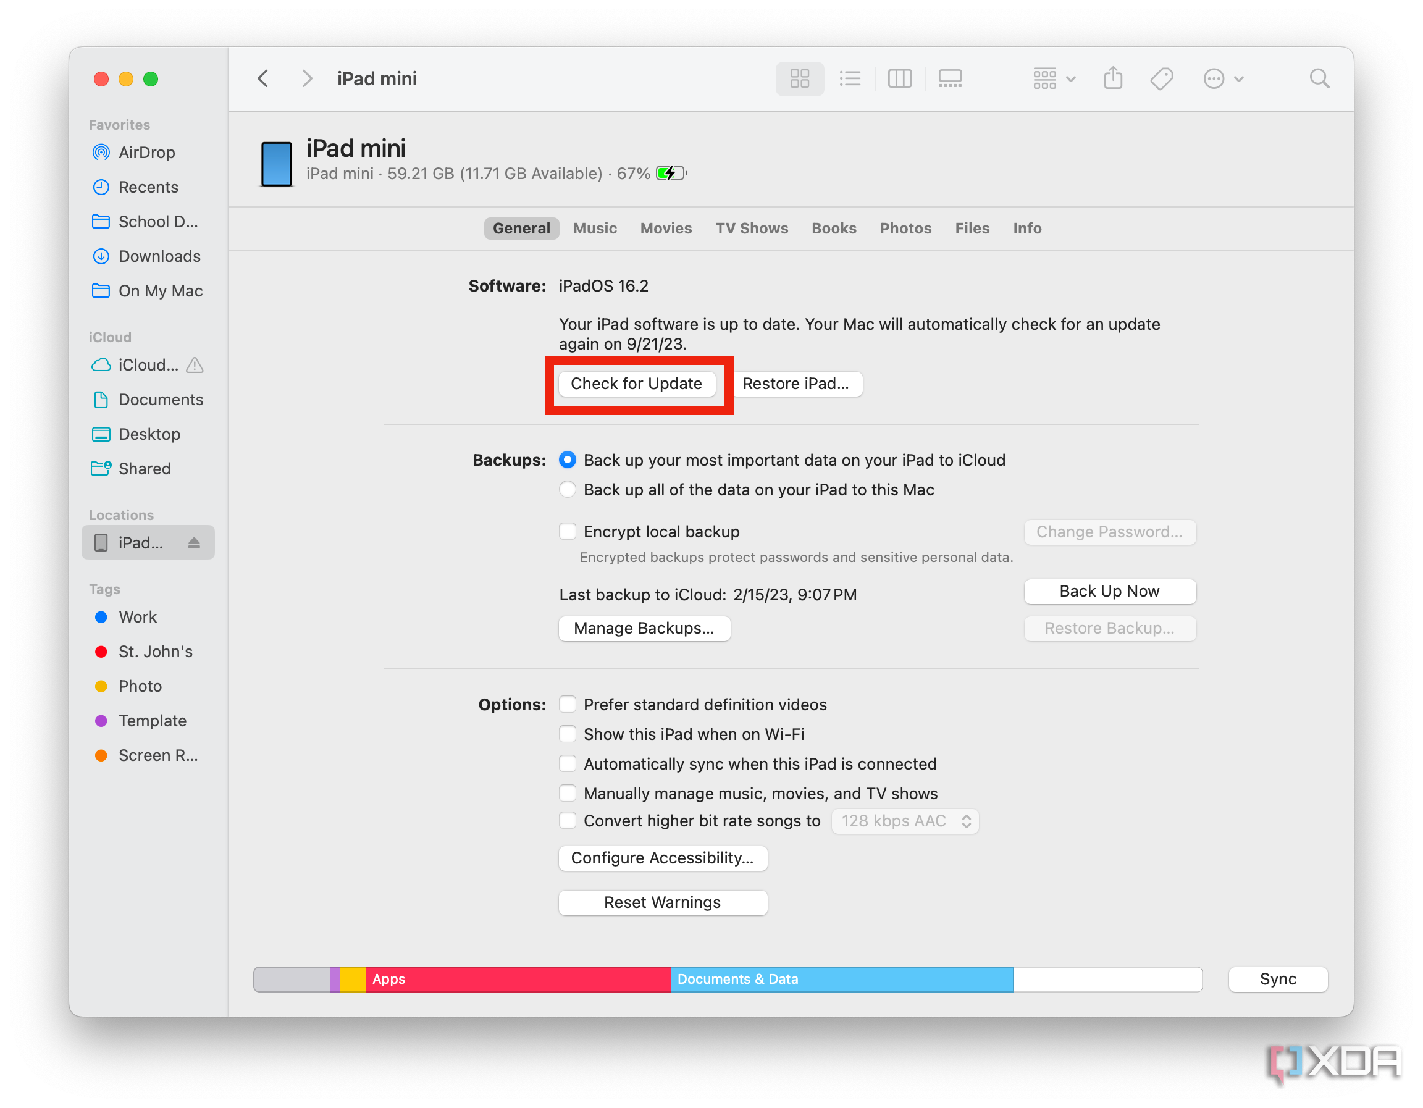Switch to the Photos tab
This screenshot has width=1423, height=1108.
point(905,228)
